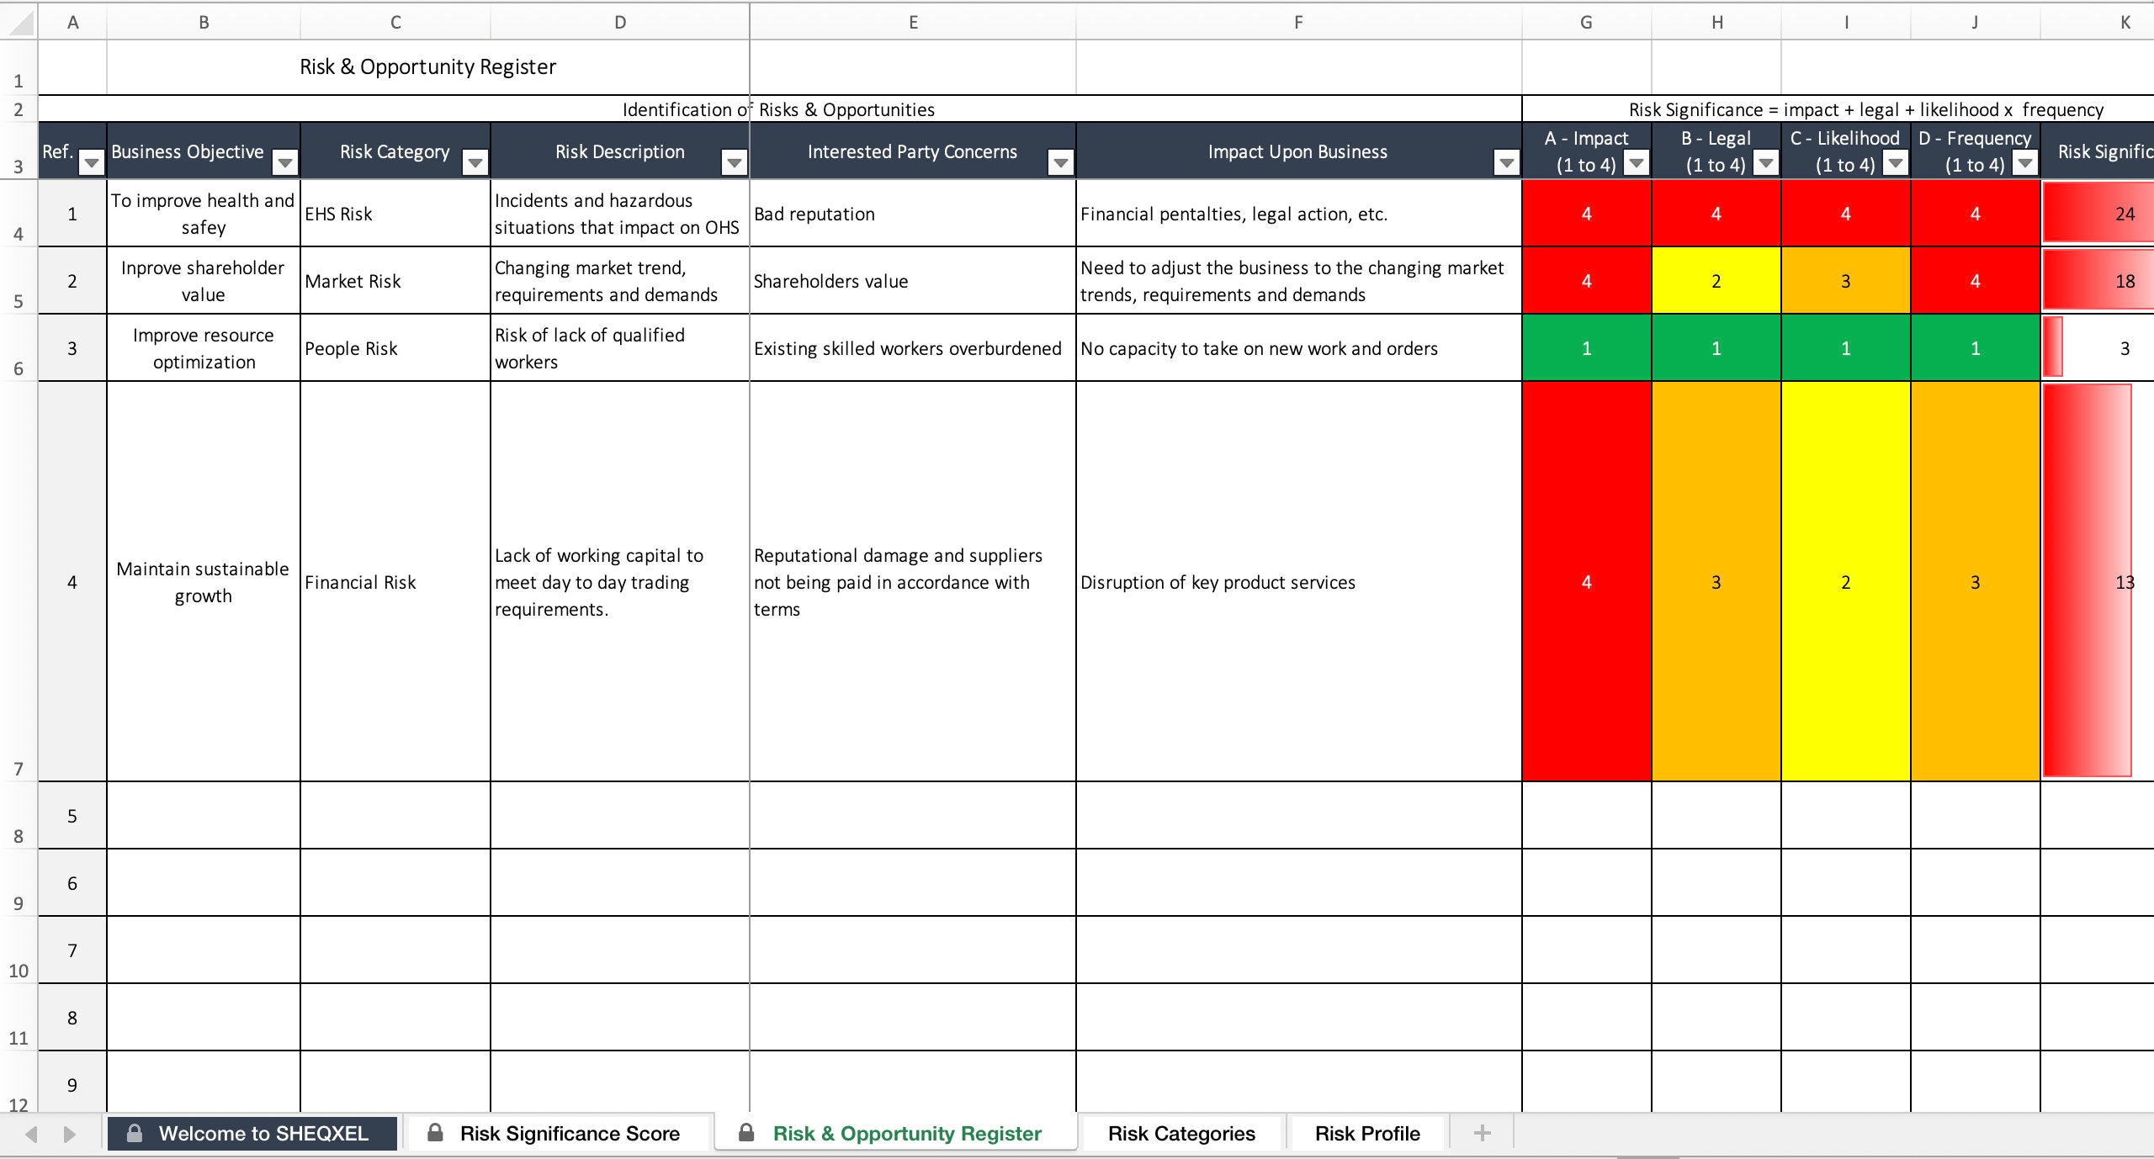Open the Impact Upon Business filter dropdown
The height and width of the screenshot is (1159, 2154).
click(x=1505, y=165)
